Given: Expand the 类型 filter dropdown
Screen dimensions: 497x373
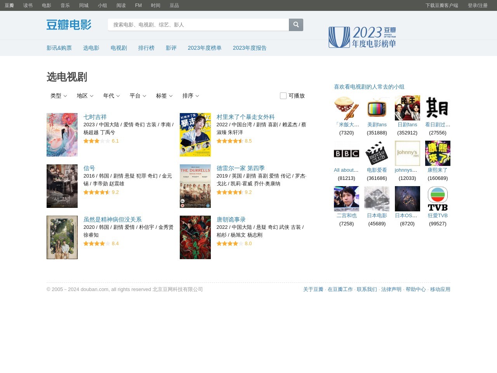Looking at the screenshot, I should point(59,96).
